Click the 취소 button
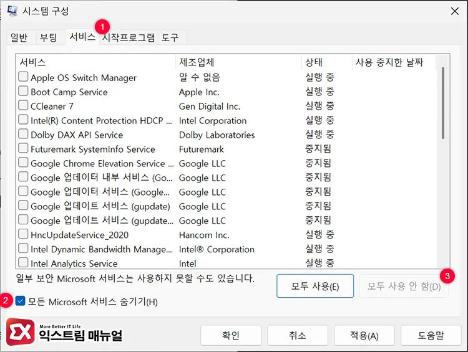This screenshot has width=468, height=352. [298, 335]
